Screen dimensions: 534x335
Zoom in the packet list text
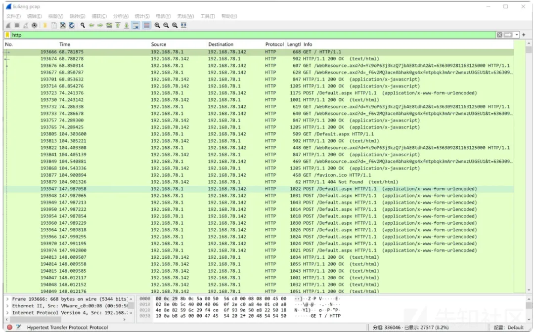tap(157, 25)
